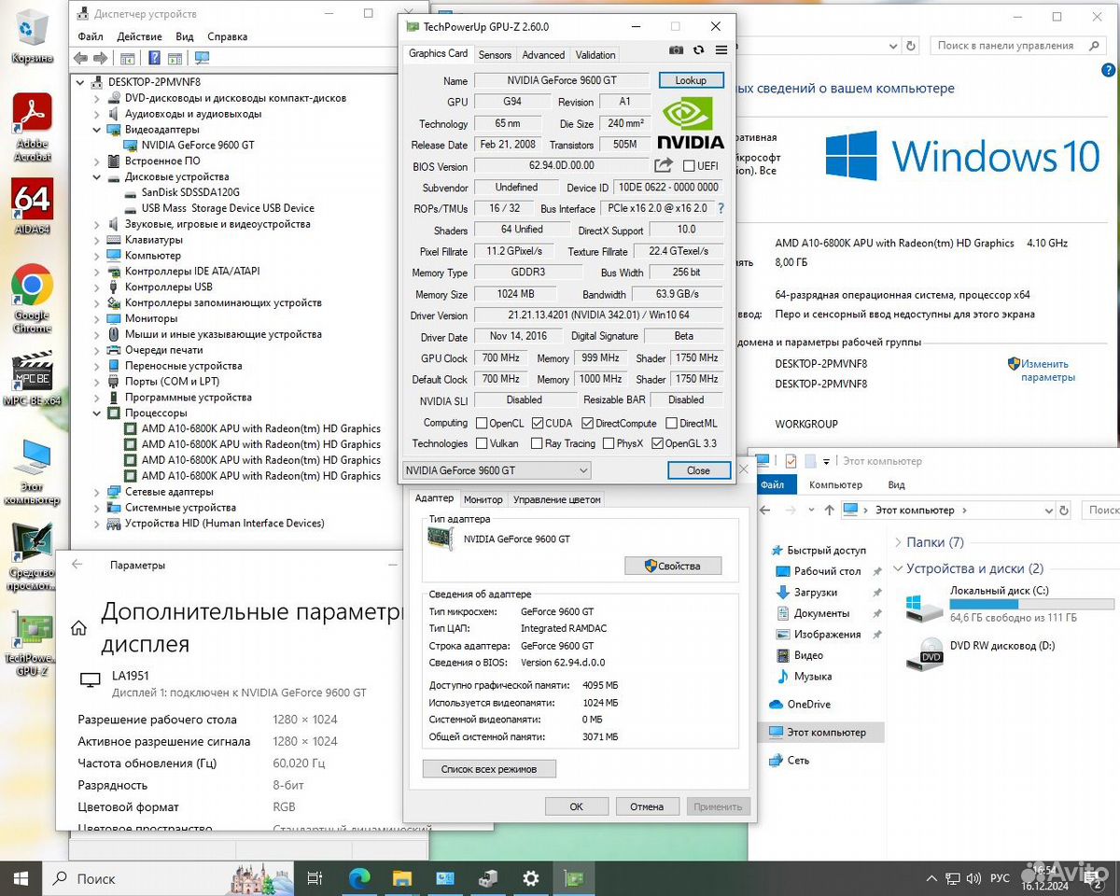Switch to the Advanced tab in GPU-Z

coord(543,55)
